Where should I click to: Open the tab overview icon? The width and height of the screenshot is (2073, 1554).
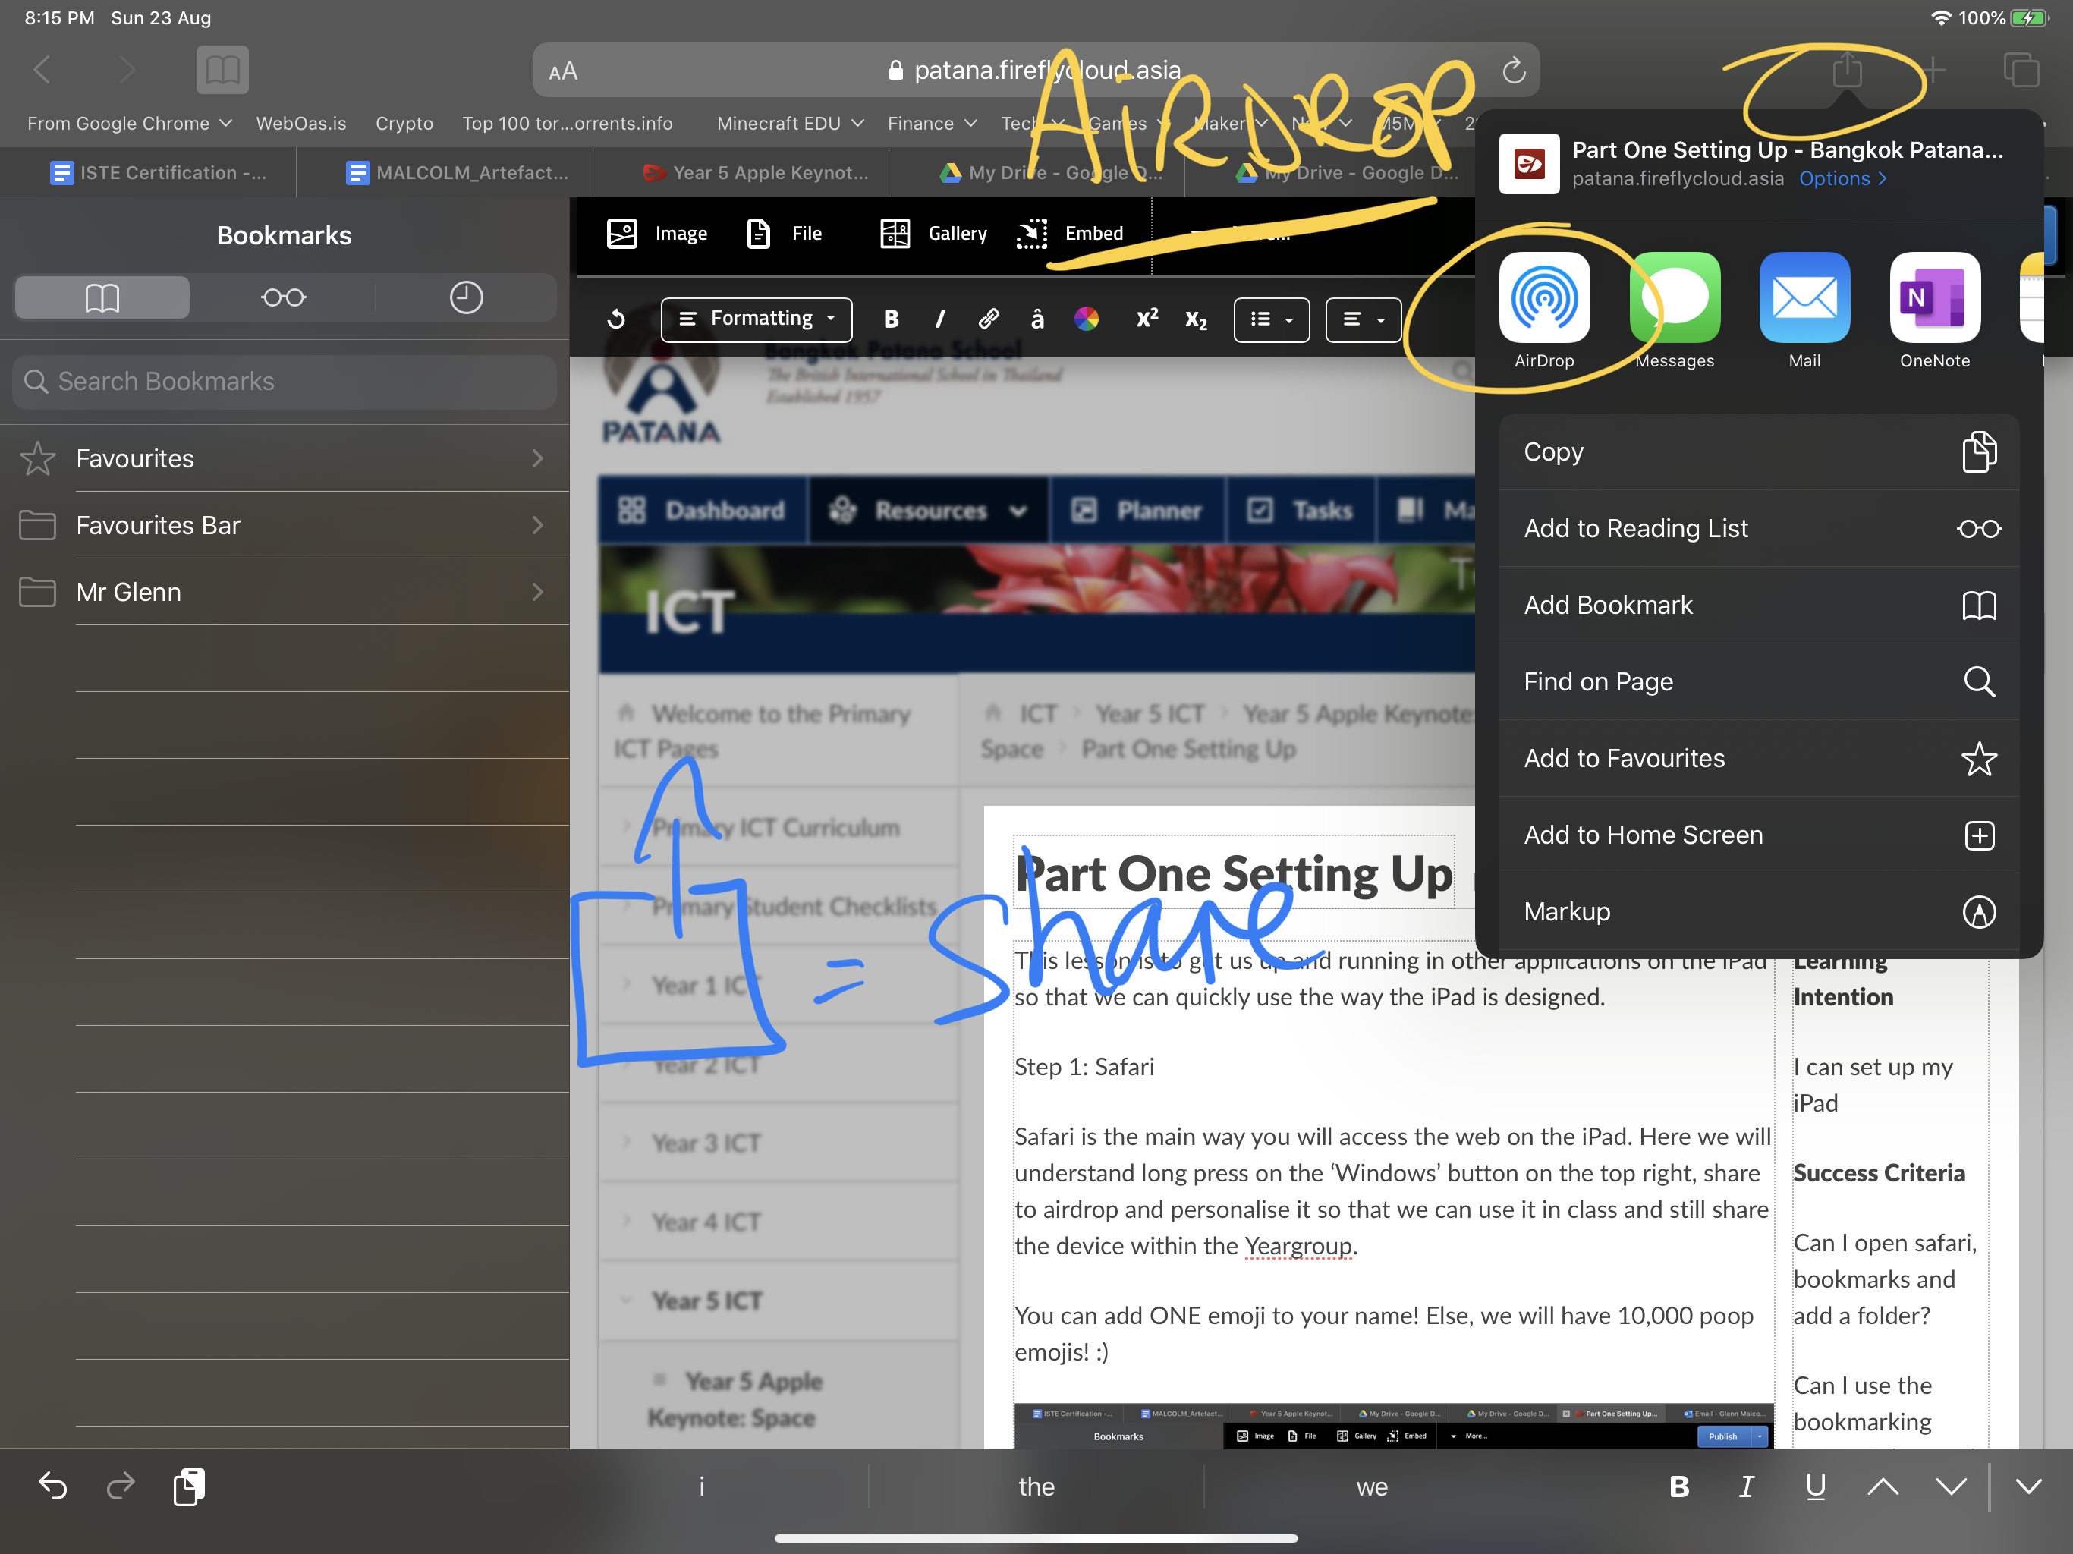(2021, 71)
